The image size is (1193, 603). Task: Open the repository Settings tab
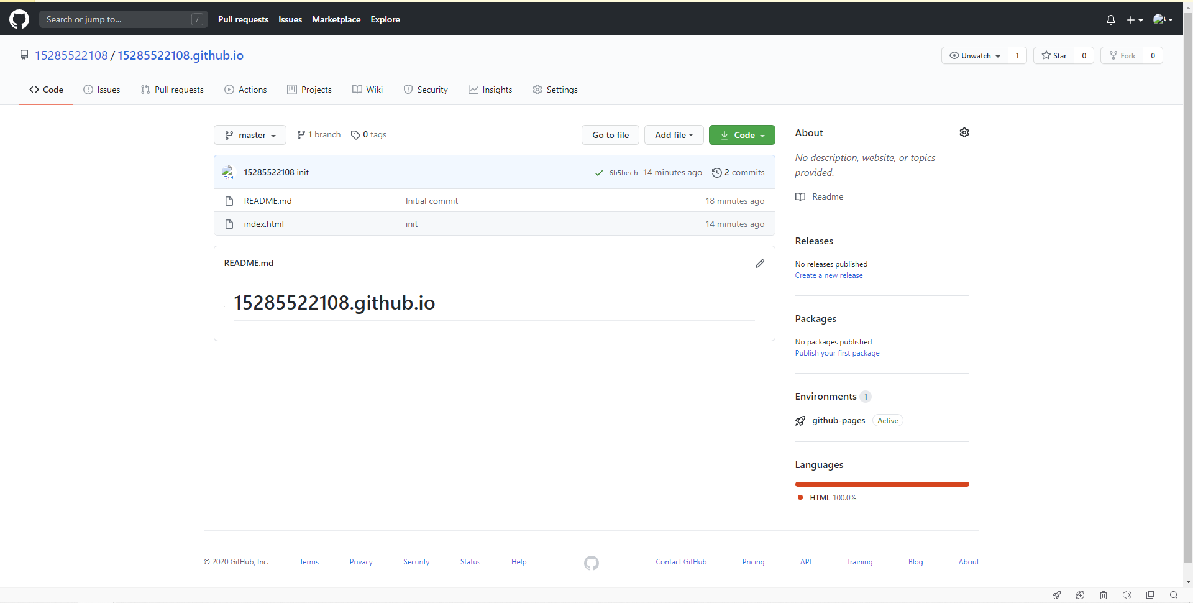(x=555, y=90)
